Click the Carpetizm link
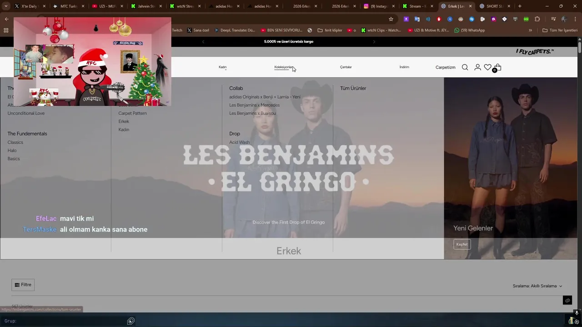 (445, 67)
